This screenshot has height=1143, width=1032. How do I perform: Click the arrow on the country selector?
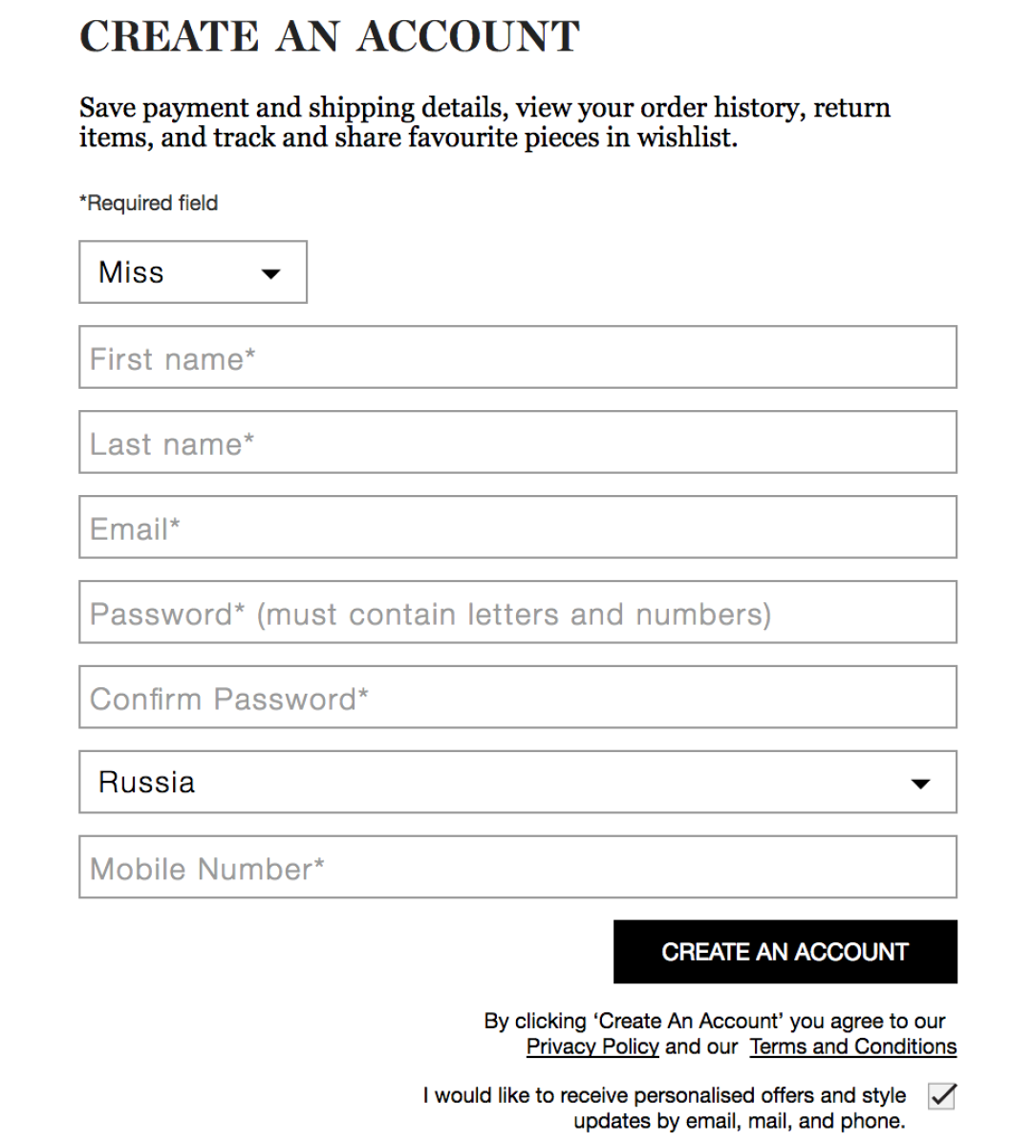[x=920, y=785]
